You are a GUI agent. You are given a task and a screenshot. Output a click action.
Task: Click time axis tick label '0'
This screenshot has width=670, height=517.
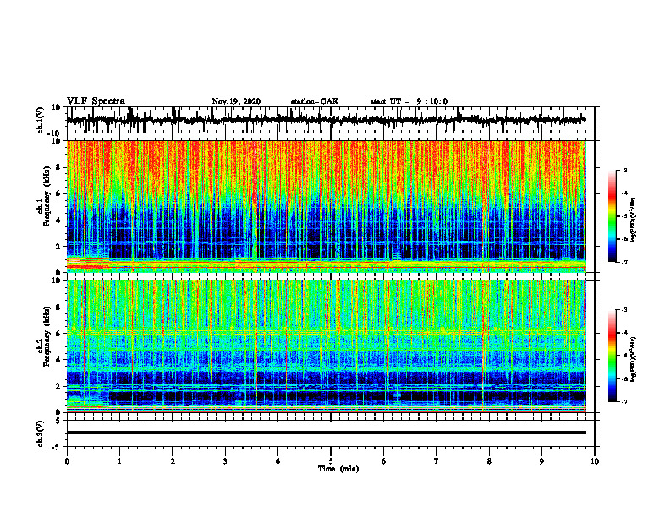pyautogui.click(x=67, y=461)
